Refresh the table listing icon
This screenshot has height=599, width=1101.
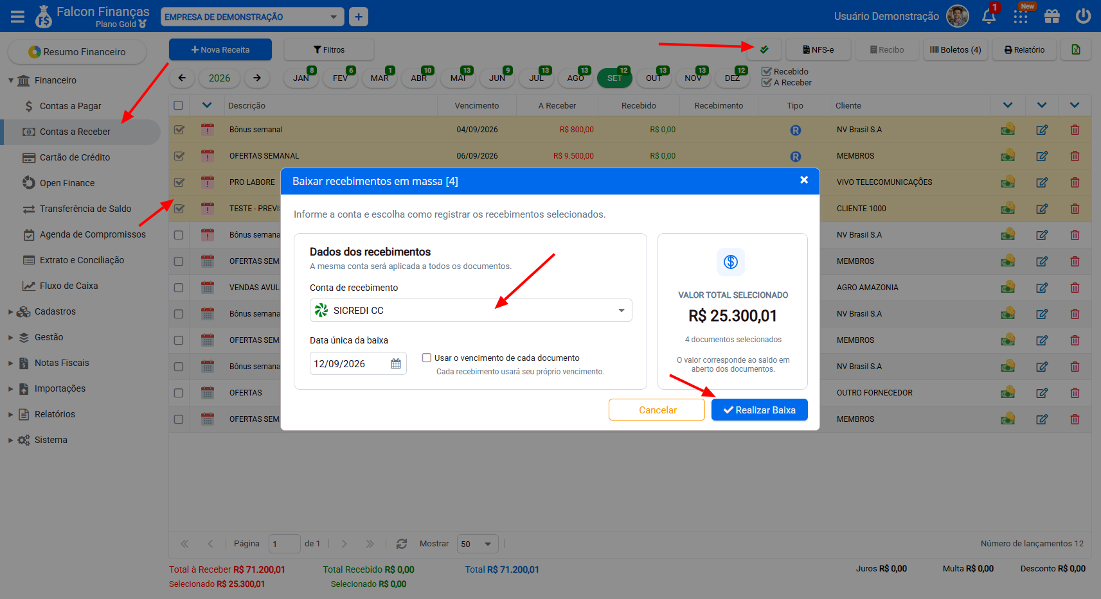(x=402, y=544)
